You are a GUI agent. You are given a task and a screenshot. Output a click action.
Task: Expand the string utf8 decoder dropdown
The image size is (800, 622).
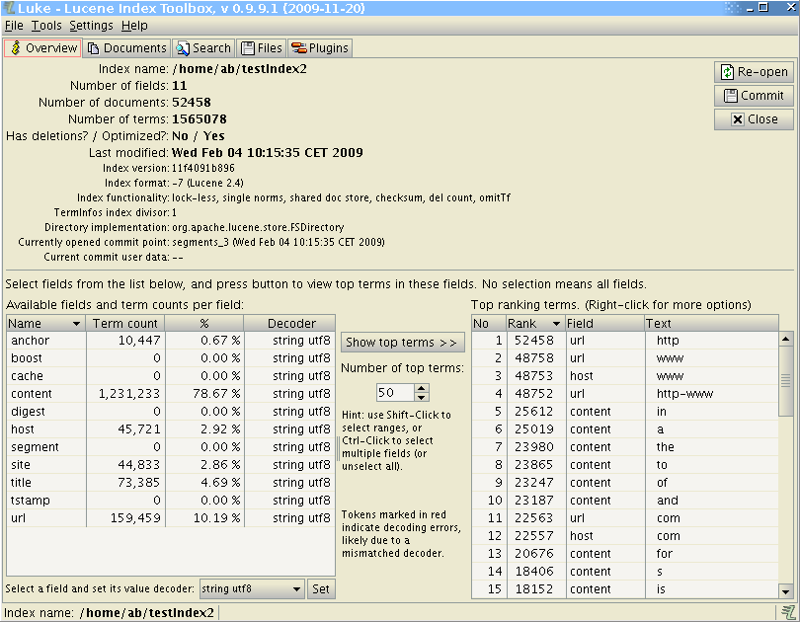[296, 589]
